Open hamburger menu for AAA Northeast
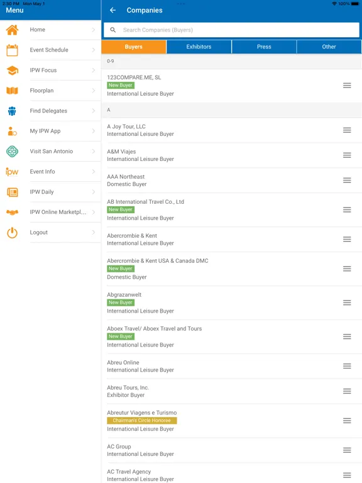 click(x=347, y=180)
